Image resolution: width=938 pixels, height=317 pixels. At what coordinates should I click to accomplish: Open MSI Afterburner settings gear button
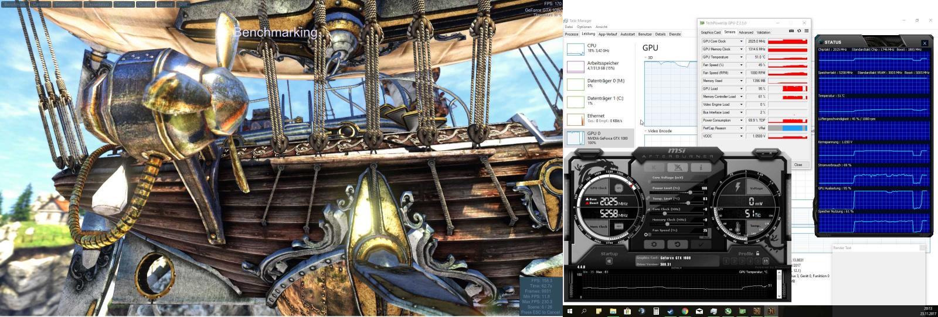pyautogui.click(x=654, y=244)
